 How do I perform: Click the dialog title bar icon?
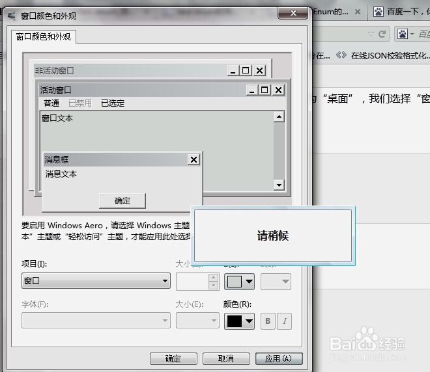[12, 16]
